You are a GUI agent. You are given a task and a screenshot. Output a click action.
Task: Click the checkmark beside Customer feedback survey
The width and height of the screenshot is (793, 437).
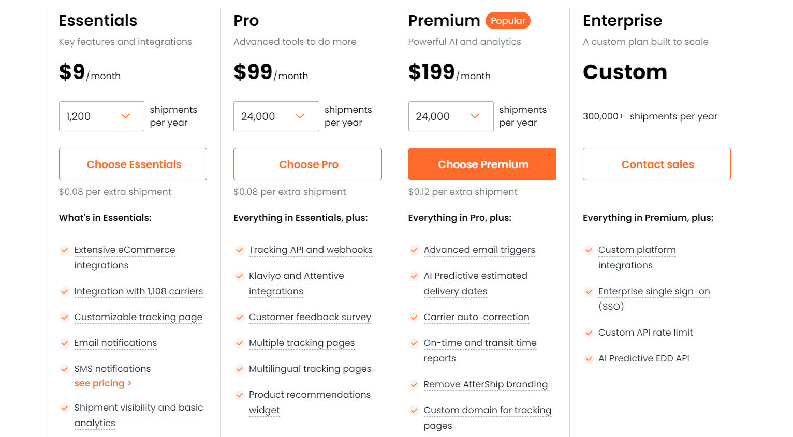tap(240, 317)
